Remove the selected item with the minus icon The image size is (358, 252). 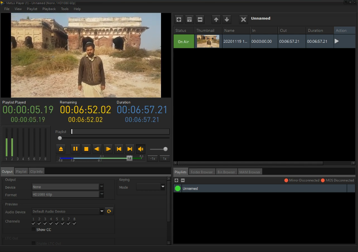pos(200,19)
